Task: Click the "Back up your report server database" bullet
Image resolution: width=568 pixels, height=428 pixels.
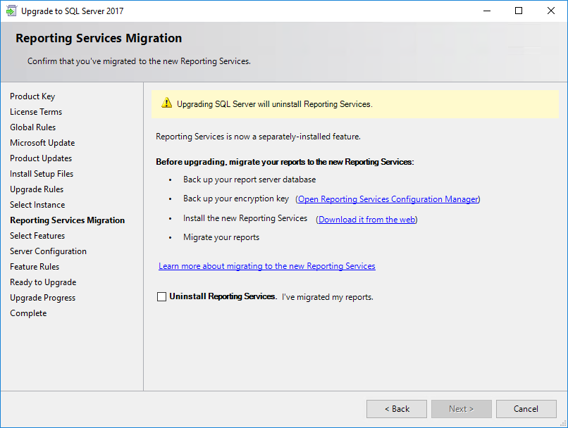Action: 249,180
